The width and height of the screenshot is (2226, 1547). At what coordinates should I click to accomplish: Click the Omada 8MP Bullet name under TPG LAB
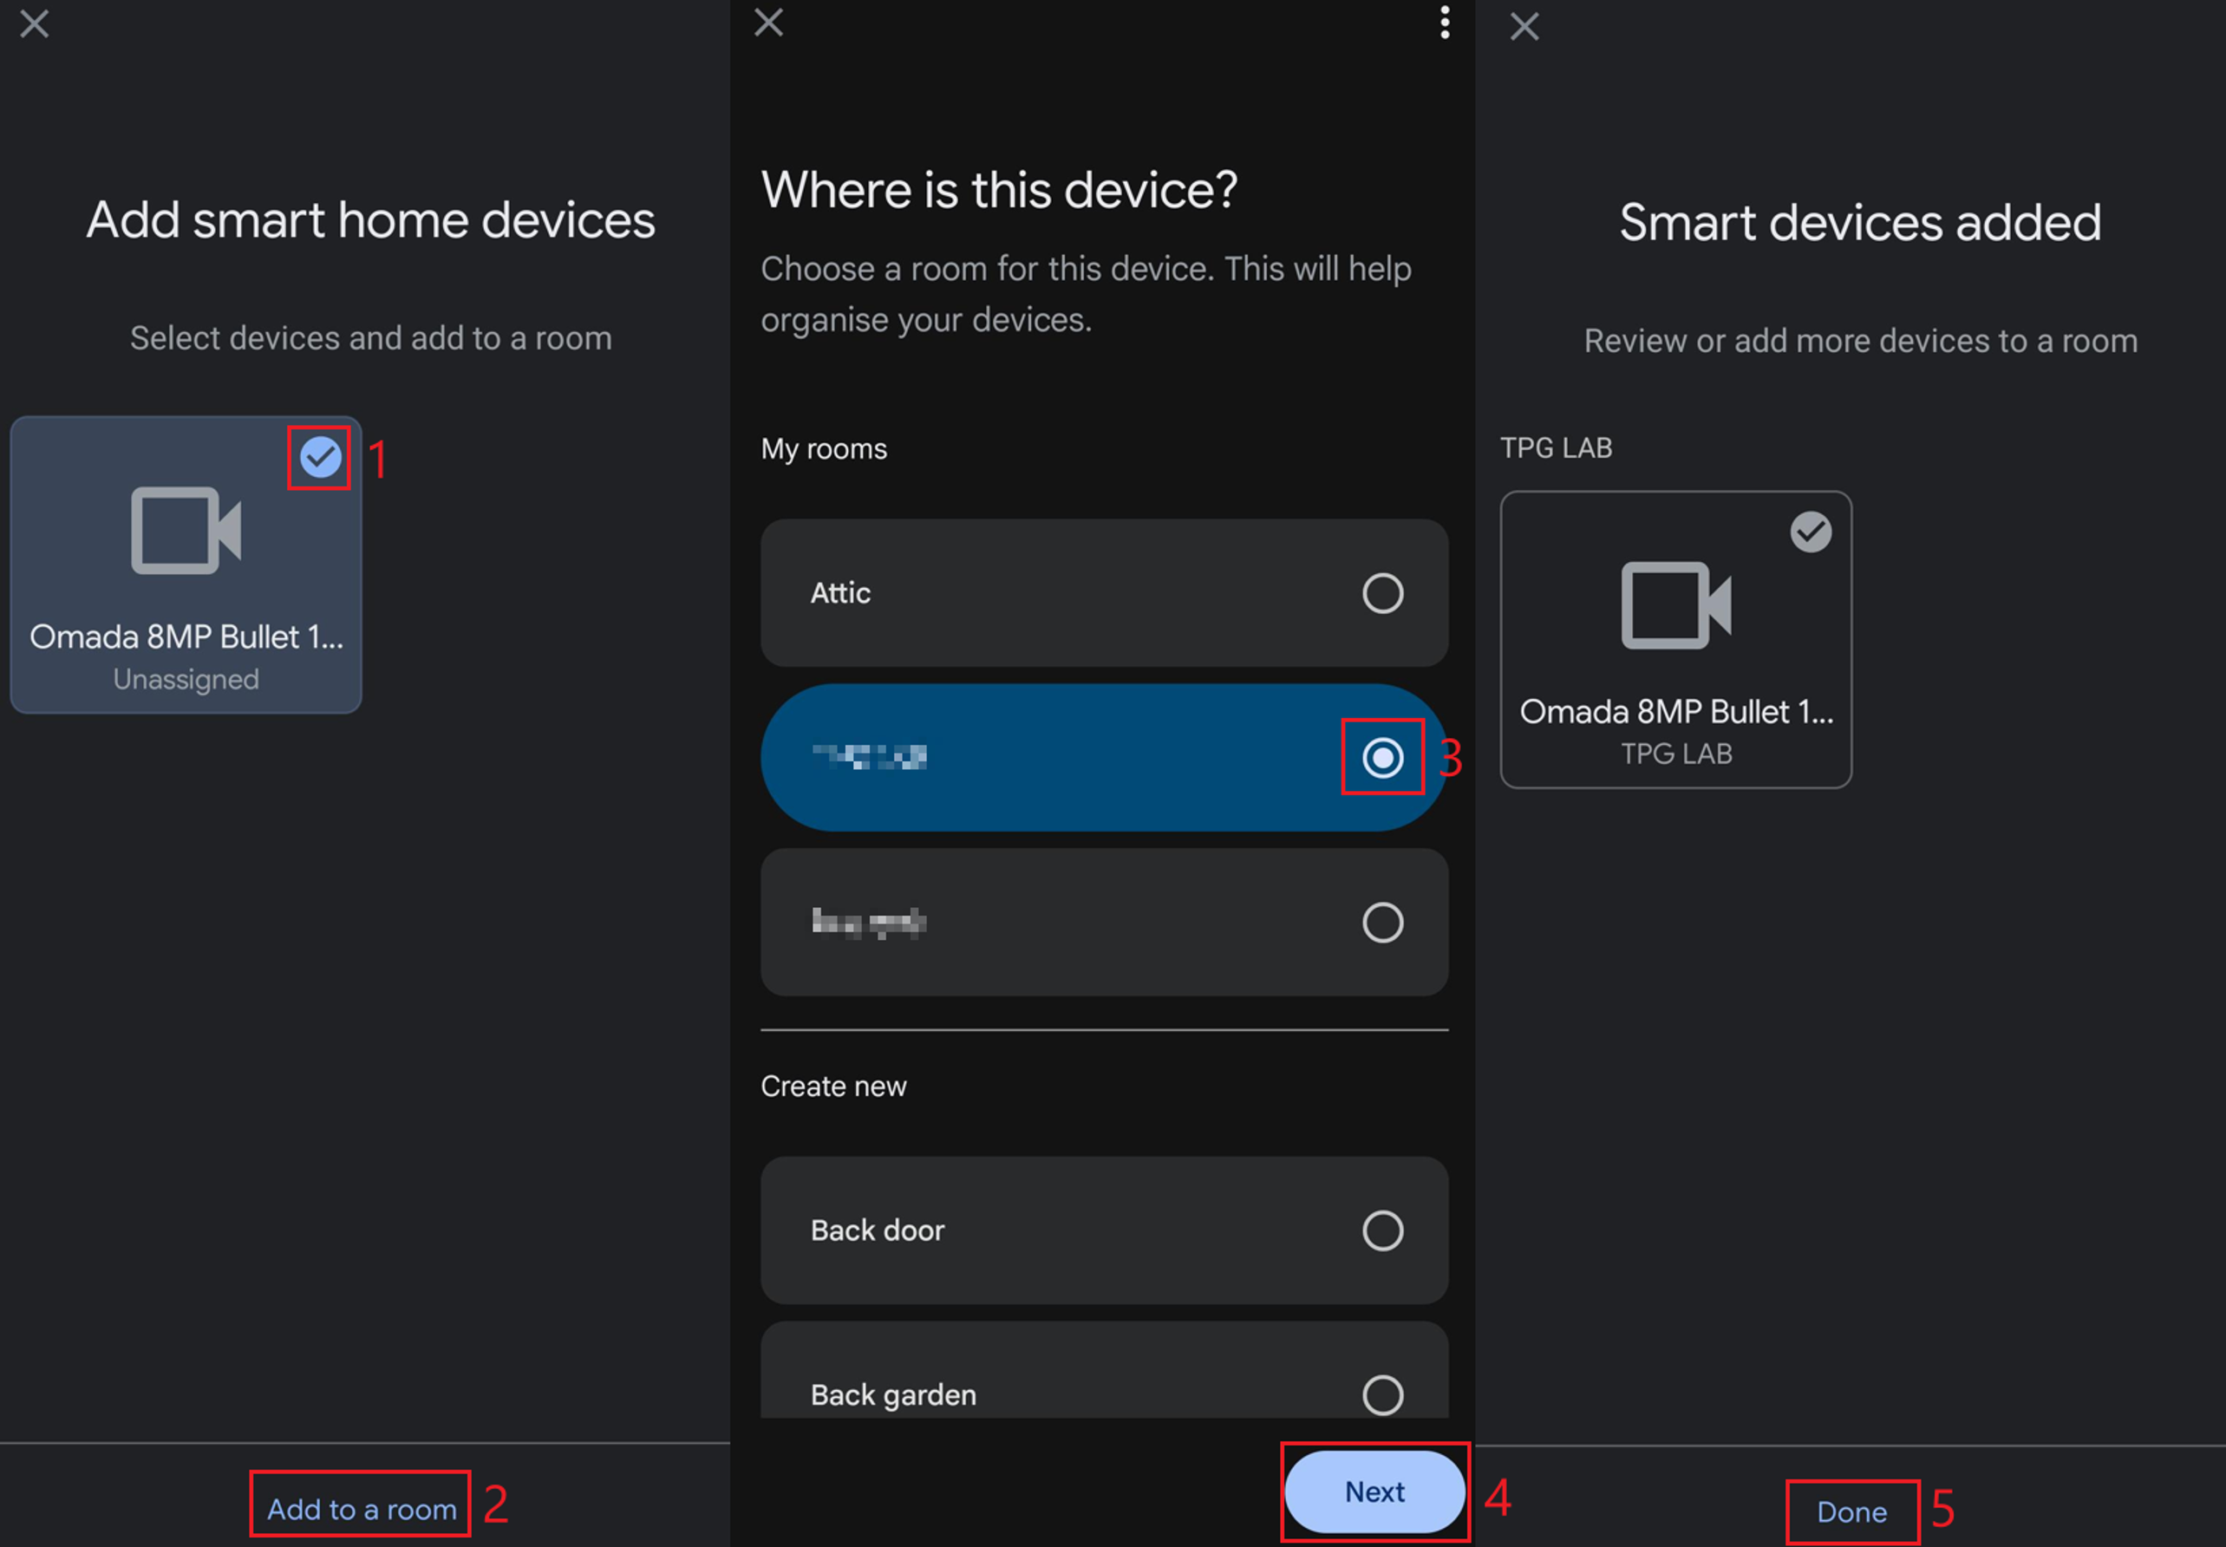tap(1675, 711)
